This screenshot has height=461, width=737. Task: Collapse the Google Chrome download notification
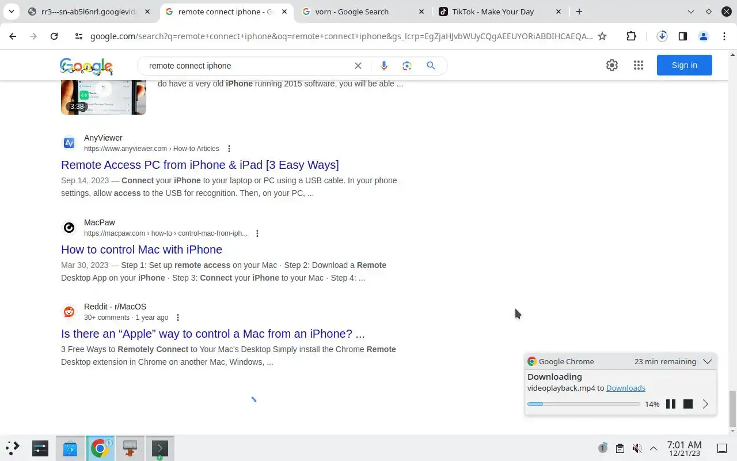pyautogui.click(x=708, y=361)
